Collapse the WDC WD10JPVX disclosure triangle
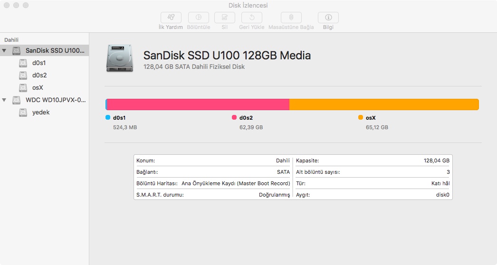This screenshot has width=497, height=265. pyautogui.click(x=4, y=100)
